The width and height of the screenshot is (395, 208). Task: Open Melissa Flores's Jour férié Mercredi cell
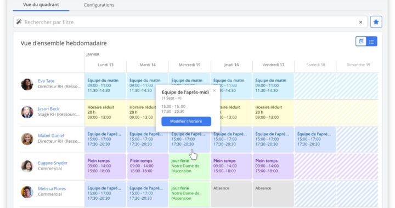(189, 194)
